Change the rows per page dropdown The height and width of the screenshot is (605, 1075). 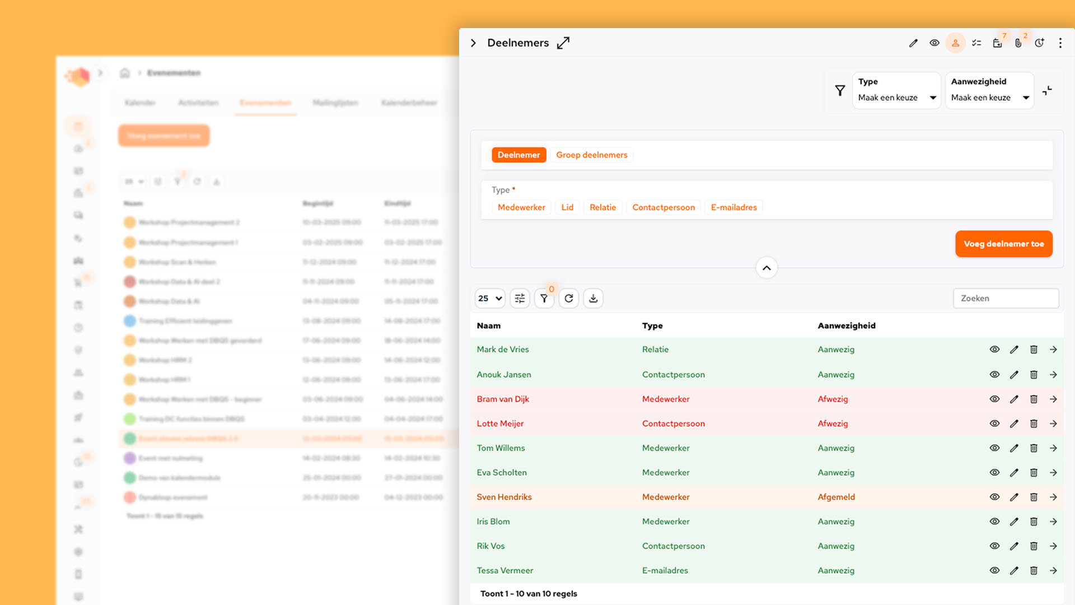click(490, 299)
